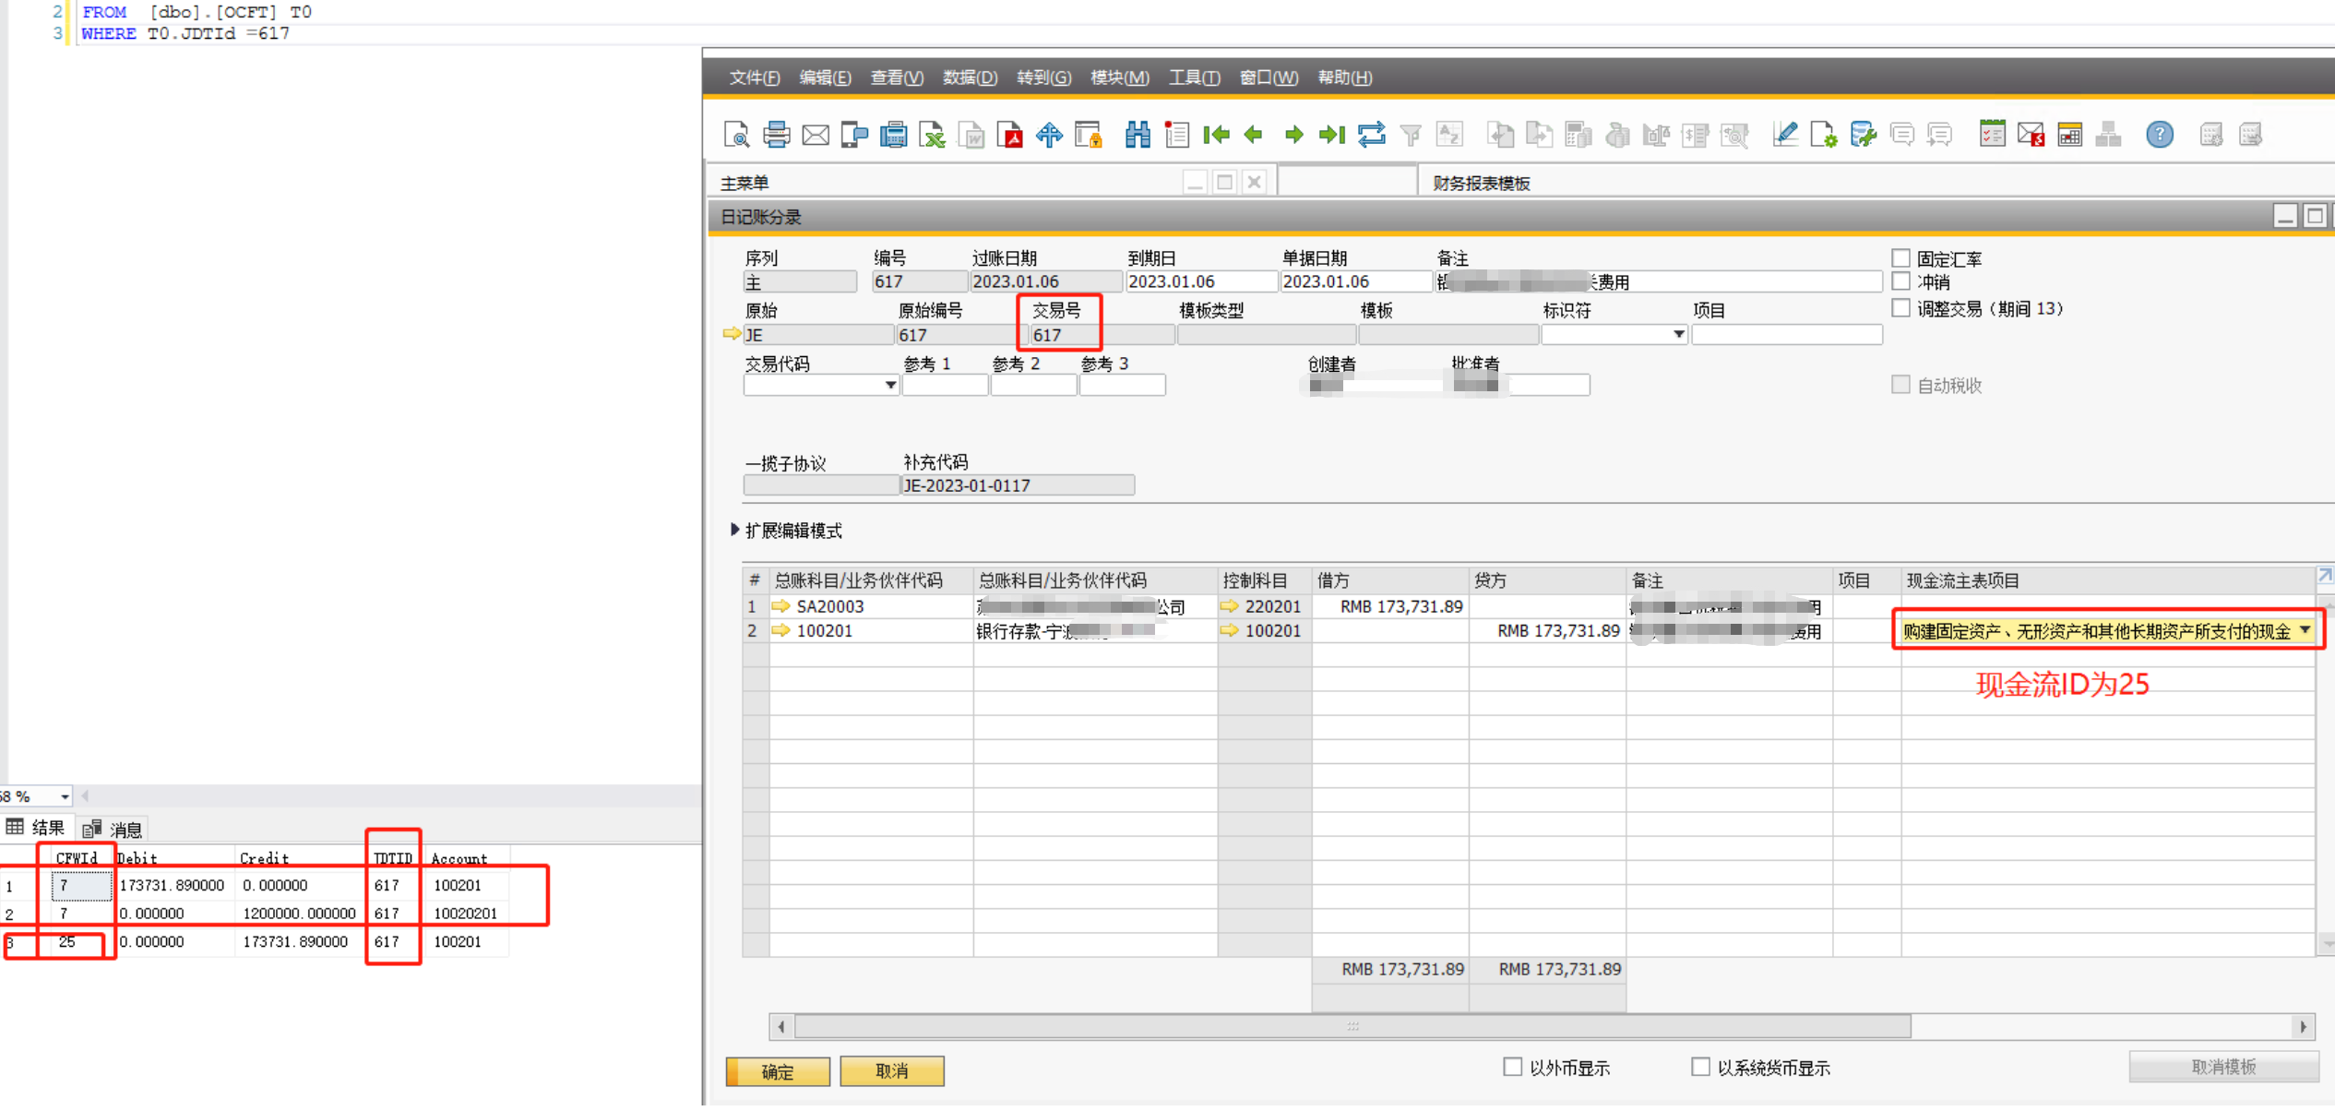This screenshot has height=1111, width=2335.
Task: Open Messages and Alerts envelope icon
Action: (x=2031, y=136)
